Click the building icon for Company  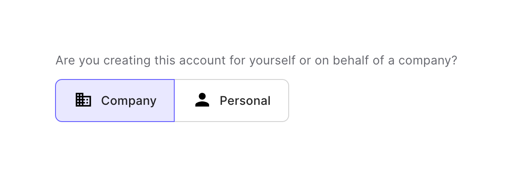(83, 100)
